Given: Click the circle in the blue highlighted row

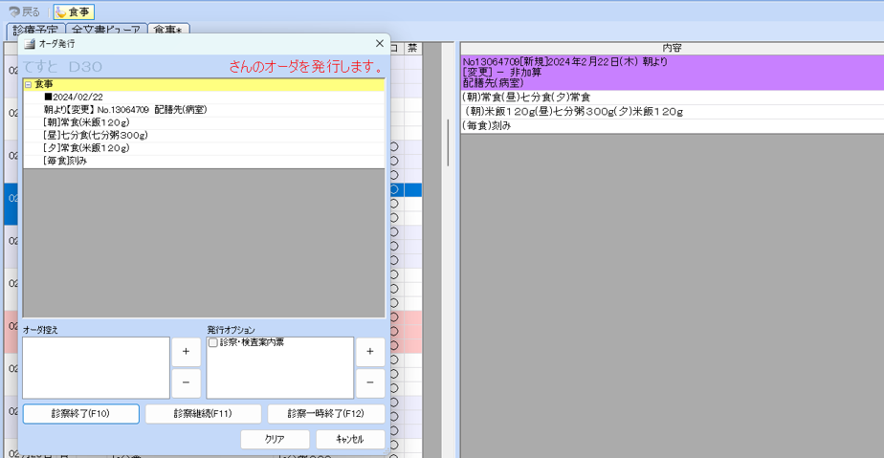Looking at the screenshot, I should pyautogui.click(x=394, y=190).
